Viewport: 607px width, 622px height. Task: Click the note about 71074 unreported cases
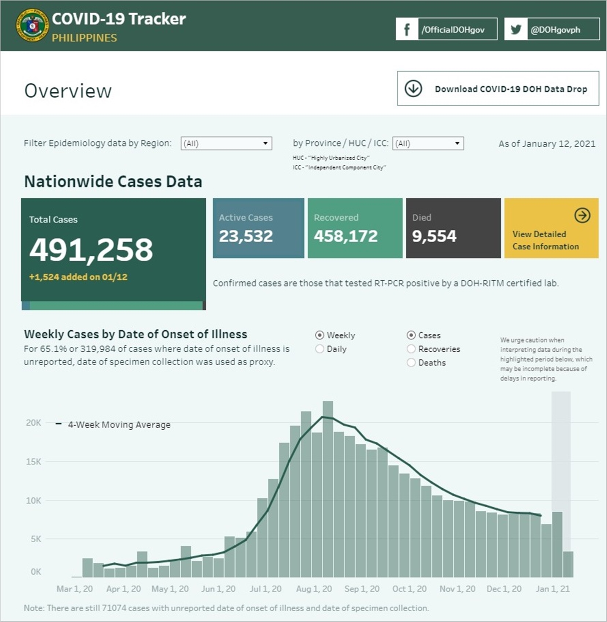[x=226, y=608]
